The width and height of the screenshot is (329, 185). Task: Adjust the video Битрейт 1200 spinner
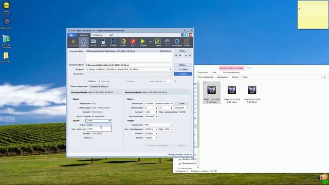tap(156, 112)
